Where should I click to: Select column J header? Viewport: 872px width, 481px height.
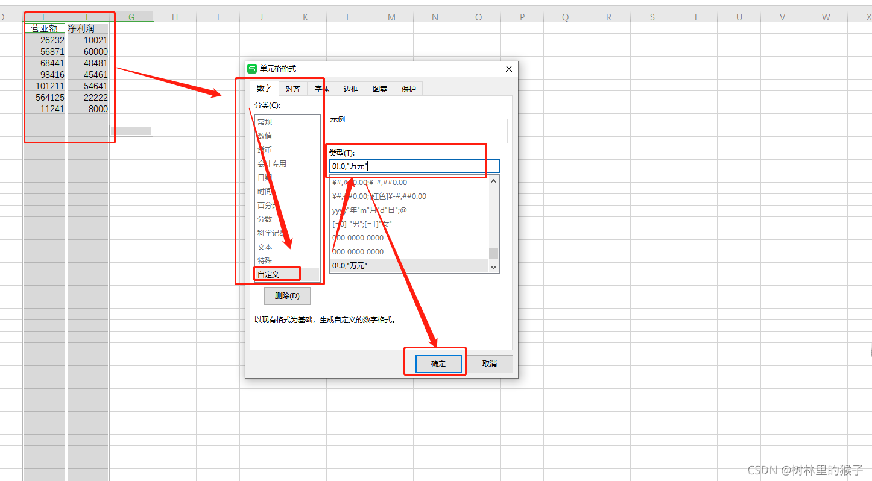click(x=262, y=17)
